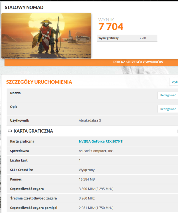Click the KARTA GRAFICZNA section header

click(33, 131)
